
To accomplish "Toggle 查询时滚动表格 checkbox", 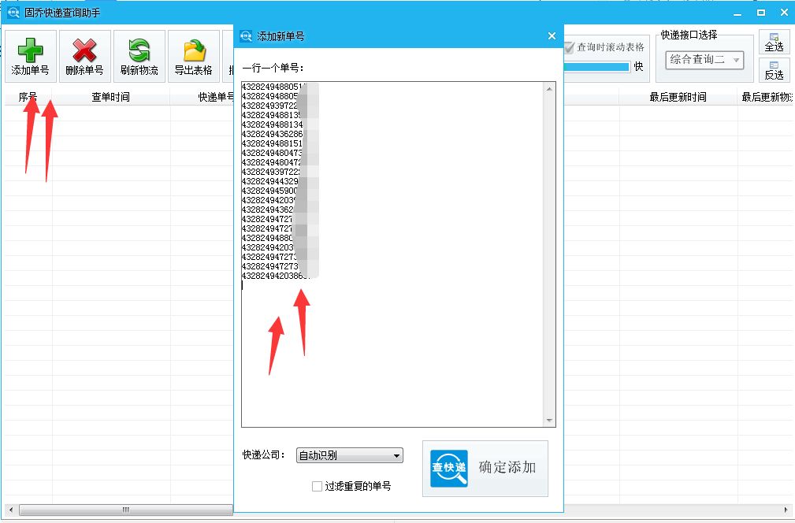I will click(x=569, y=47).
